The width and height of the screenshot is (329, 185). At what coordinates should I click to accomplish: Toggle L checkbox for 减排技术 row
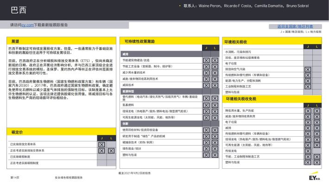[215, 85]
